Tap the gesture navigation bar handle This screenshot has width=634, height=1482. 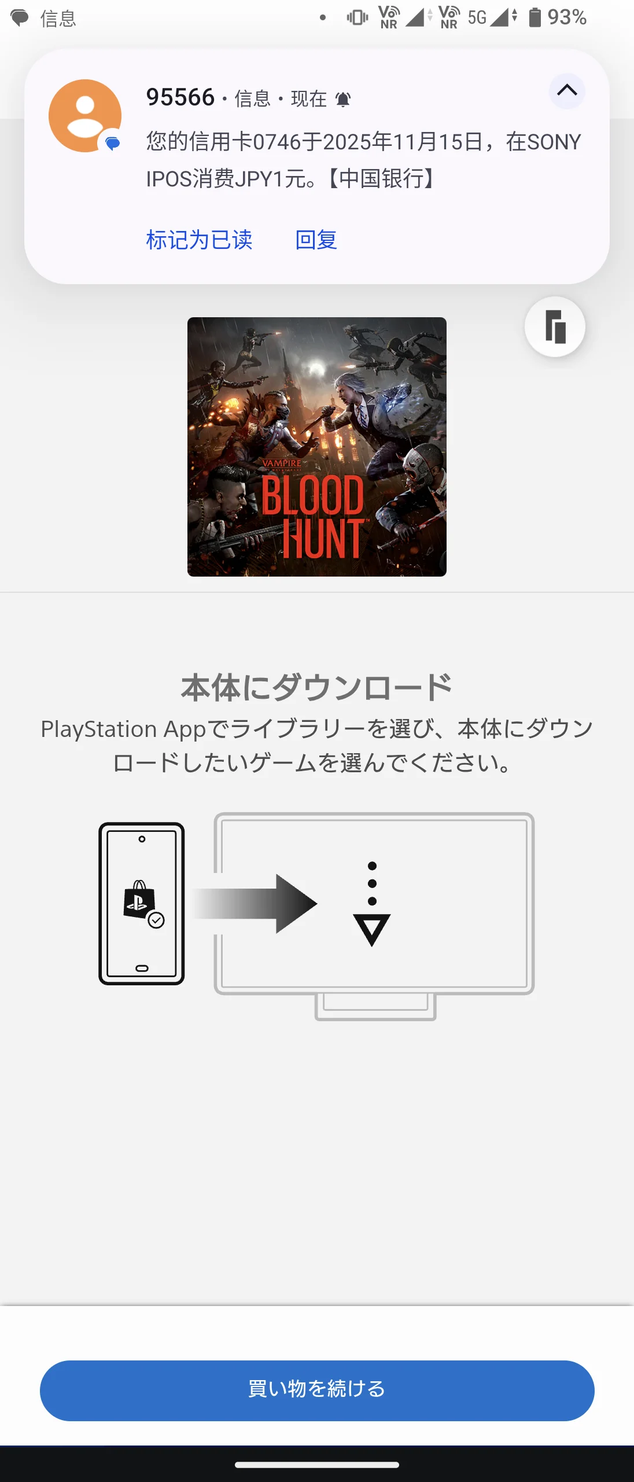pos(317,1465)
